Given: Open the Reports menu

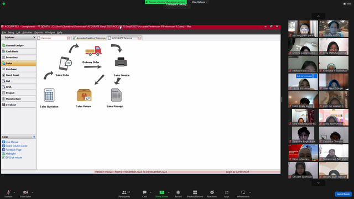Looking at the screenshot, I should point(38,33).
